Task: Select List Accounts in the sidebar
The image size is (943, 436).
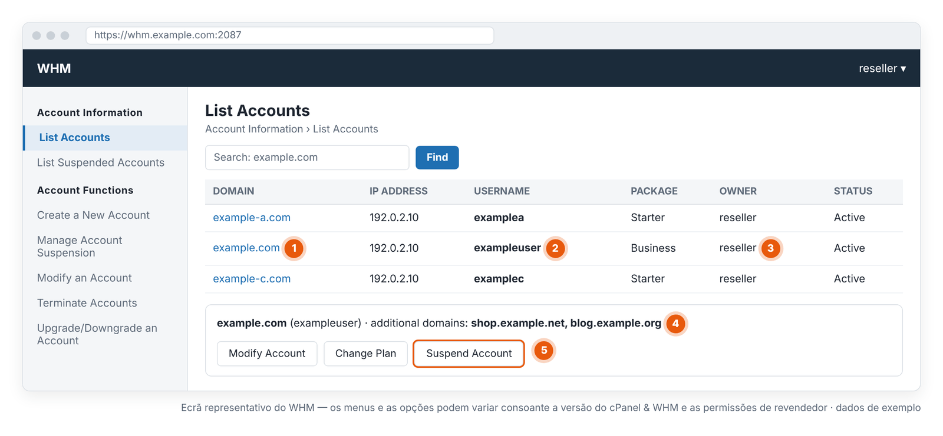Action: [105, 138]
